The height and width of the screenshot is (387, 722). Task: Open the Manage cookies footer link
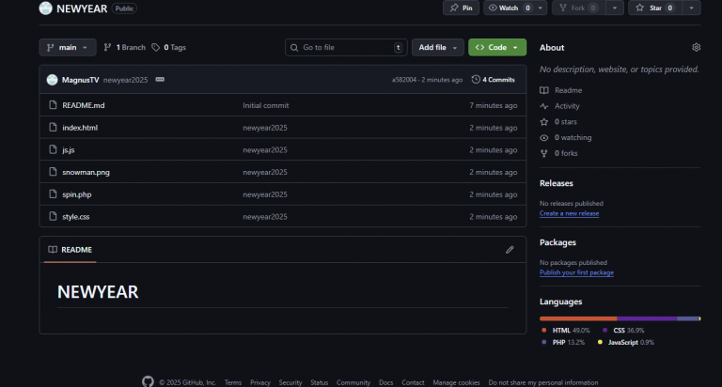point(456,382)
